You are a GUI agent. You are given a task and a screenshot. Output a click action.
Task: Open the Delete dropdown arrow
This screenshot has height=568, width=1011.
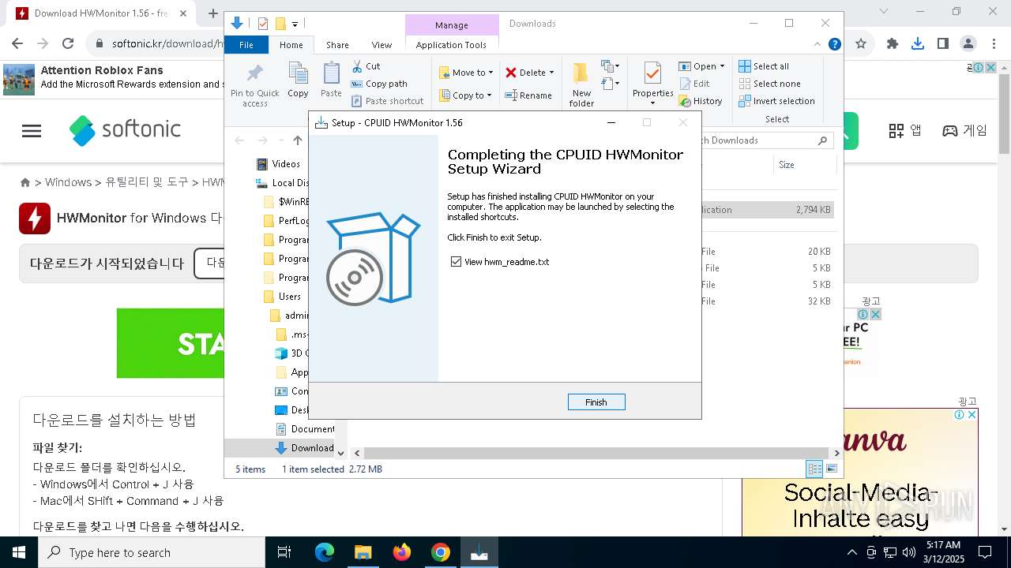(x=551, y=73)
